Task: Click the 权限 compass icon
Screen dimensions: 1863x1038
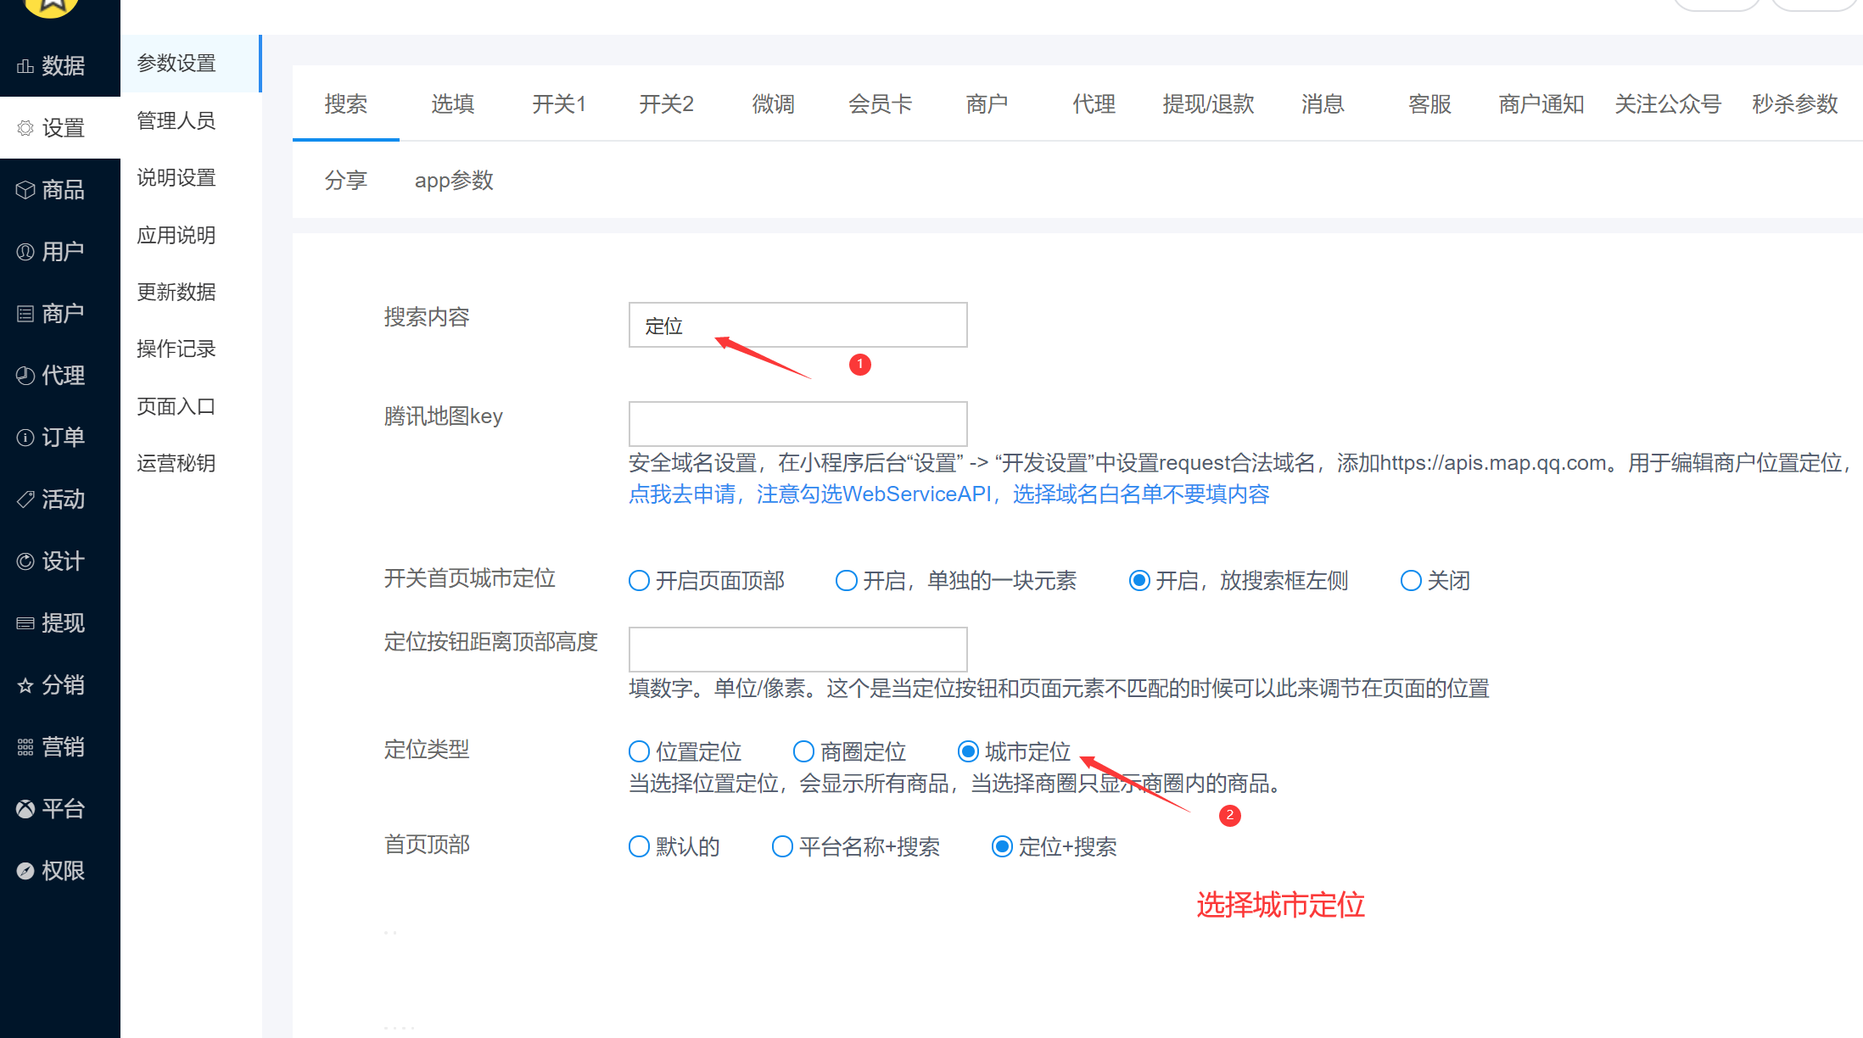Action: point(25,871)
